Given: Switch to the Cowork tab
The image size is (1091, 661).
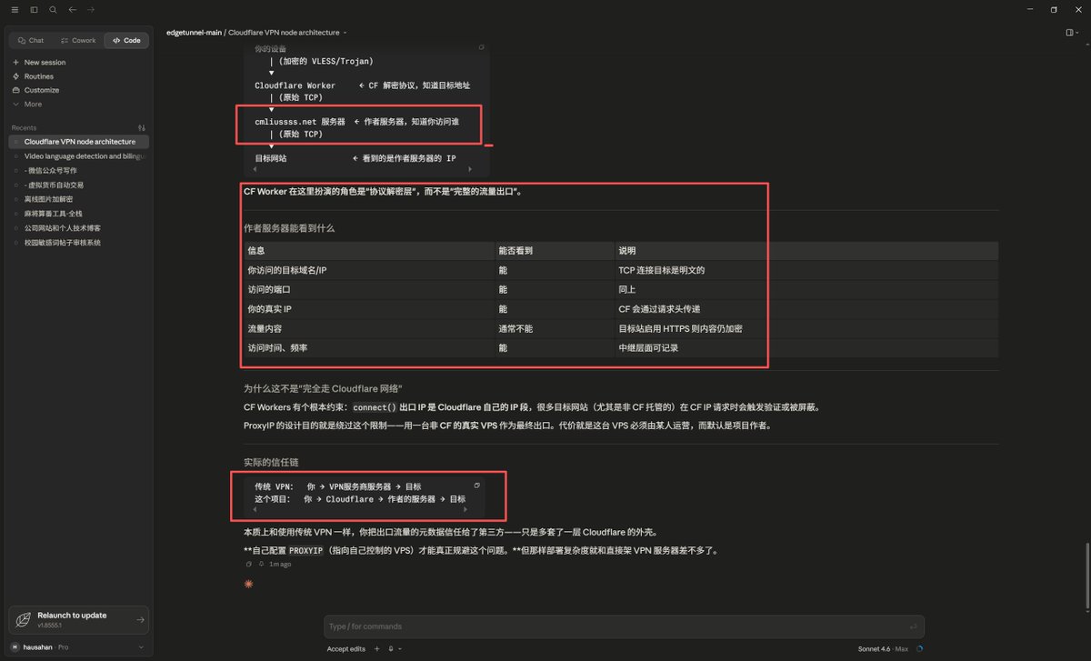Looking at the screenshot, I should click(x=78, y=40).
